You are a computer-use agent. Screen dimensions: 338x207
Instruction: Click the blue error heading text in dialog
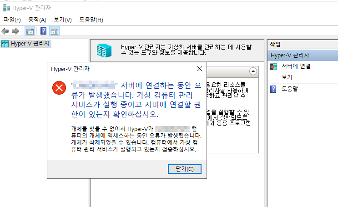pyautogui.click(x=136, y=100)
